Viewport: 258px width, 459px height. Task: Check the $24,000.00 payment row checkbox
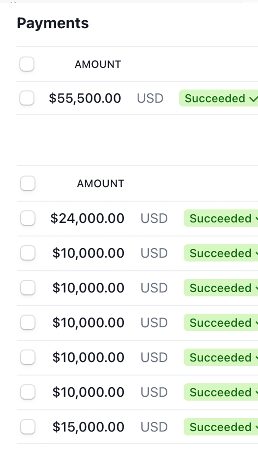coord(28,218)
